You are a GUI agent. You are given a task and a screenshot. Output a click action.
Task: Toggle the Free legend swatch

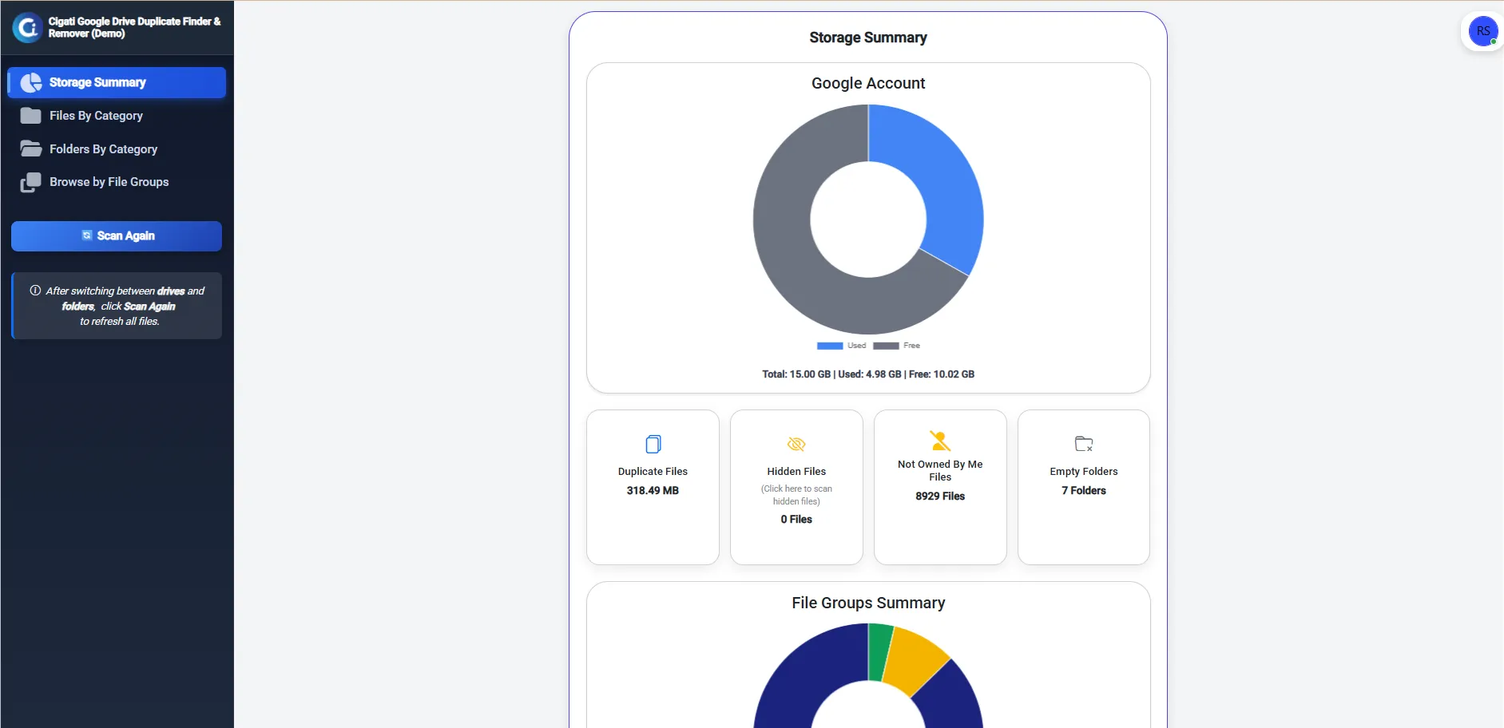pyautogui.click(x=886, y=346)
